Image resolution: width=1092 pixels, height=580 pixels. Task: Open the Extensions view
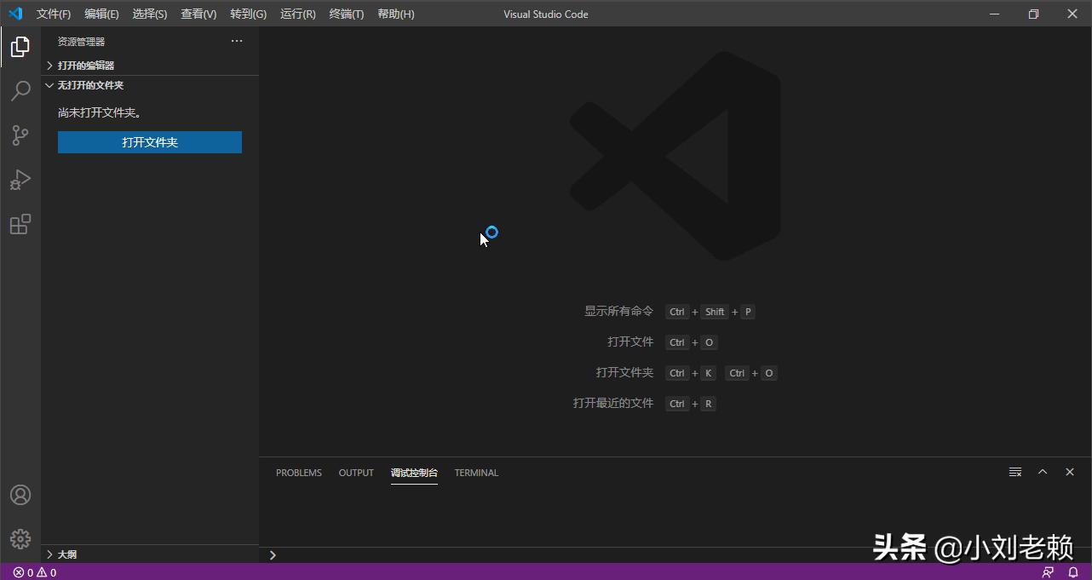tap(20, 224)
